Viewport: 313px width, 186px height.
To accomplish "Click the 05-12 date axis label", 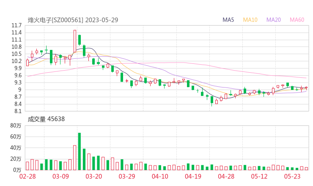I will 259,176.
